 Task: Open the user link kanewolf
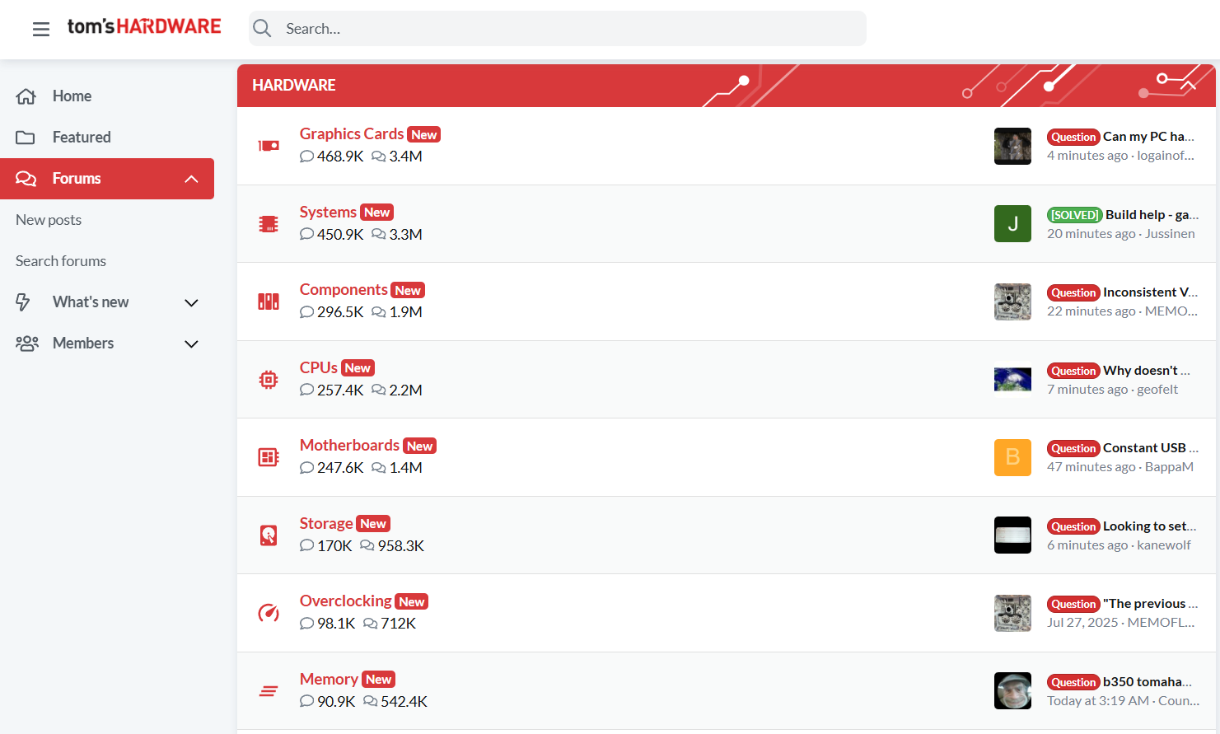pos(1164,545)
